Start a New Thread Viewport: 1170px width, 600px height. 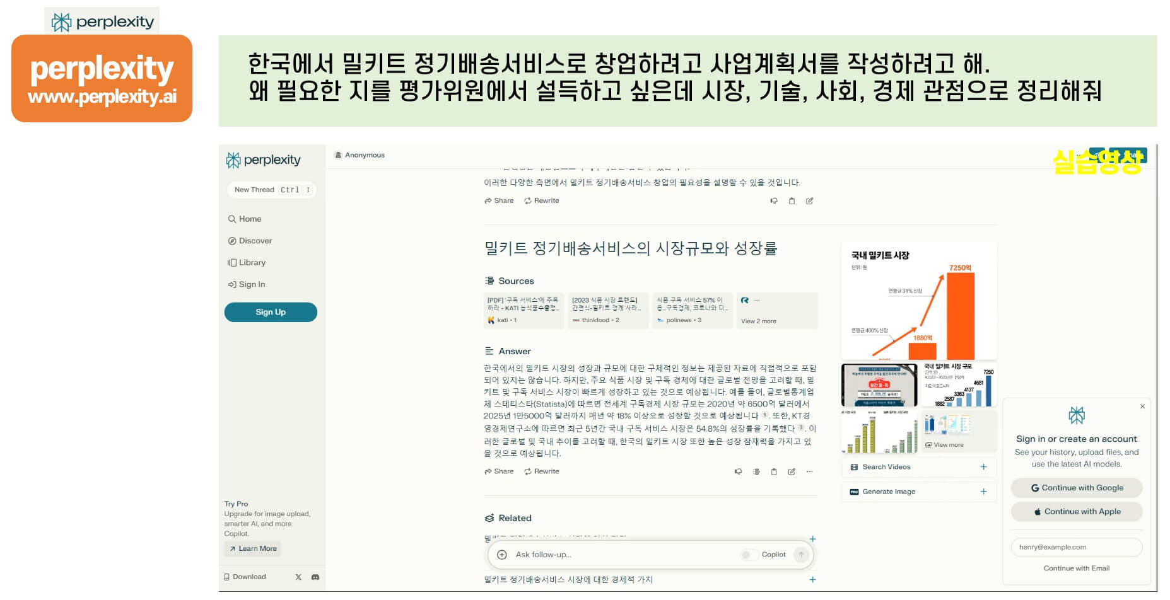click(x=271, y=190)
